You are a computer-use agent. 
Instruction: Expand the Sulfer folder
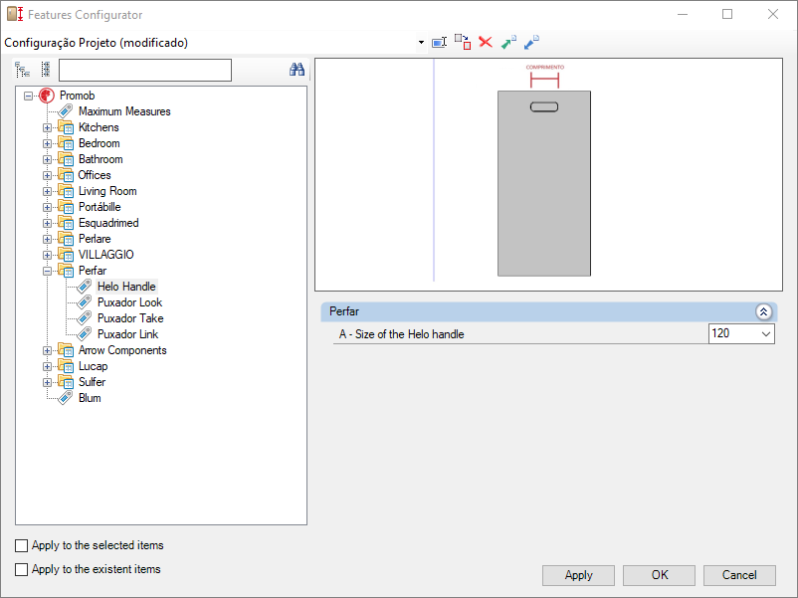click(48, 383)
